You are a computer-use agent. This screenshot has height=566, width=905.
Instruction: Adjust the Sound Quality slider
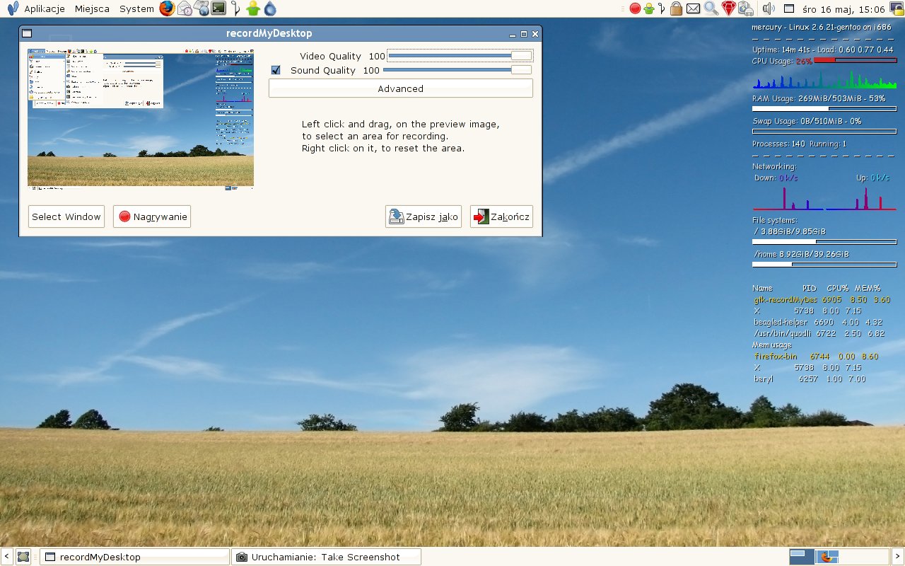pos(457,70)
